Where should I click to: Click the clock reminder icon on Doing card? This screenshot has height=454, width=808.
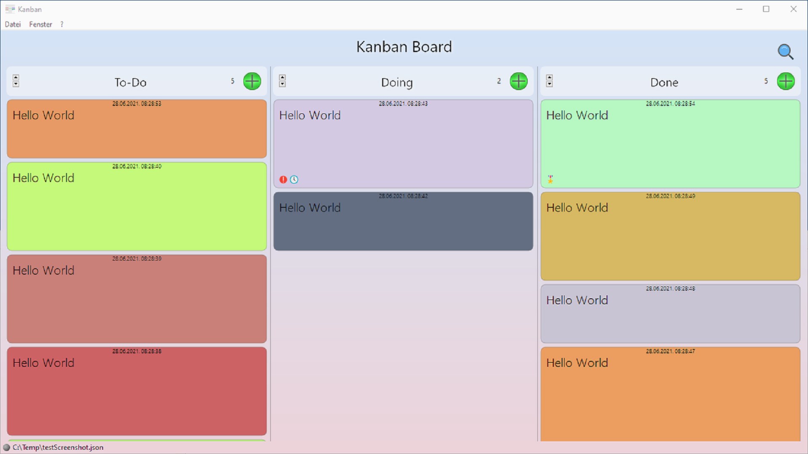coord(294,180)
